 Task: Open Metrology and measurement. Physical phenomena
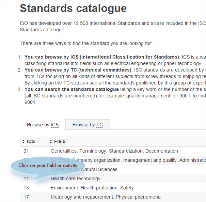click(106, 197)
